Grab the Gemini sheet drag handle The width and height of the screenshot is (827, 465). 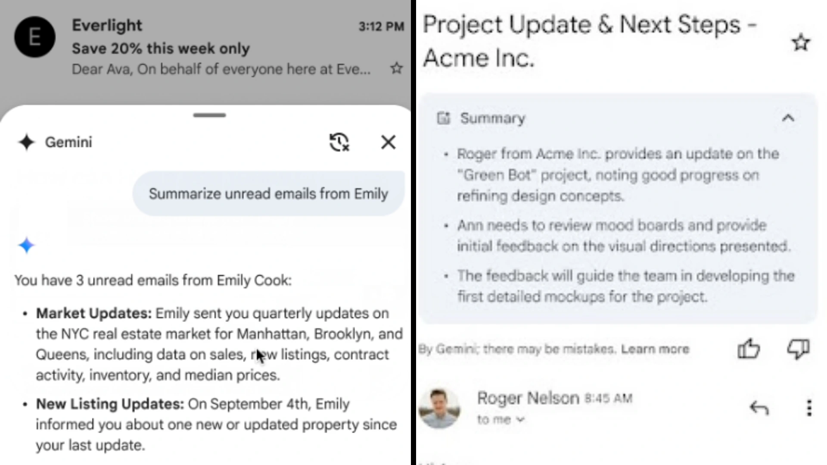pos(209,115)
